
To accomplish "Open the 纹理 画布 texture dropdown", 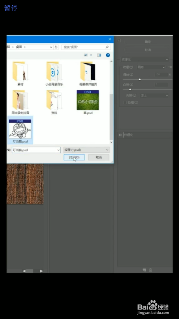I will [151, 67].
